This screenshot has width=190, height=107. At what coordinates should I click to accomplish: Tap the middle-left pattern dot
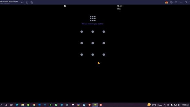pyautogui.click(x=82, y=43)
